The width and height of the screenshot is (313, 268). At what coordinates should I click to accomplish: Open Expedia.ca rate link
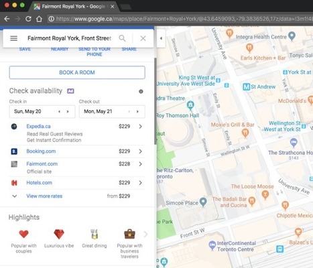tap(38, 127)
